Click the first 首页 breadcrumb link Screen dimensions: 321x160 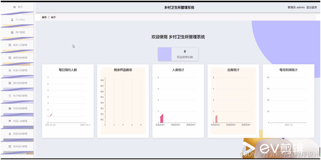[44, 17]
